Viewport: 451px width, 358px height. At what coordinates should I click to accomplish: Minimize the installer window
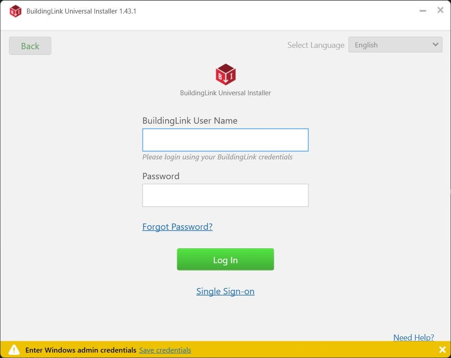click(423, 11)
